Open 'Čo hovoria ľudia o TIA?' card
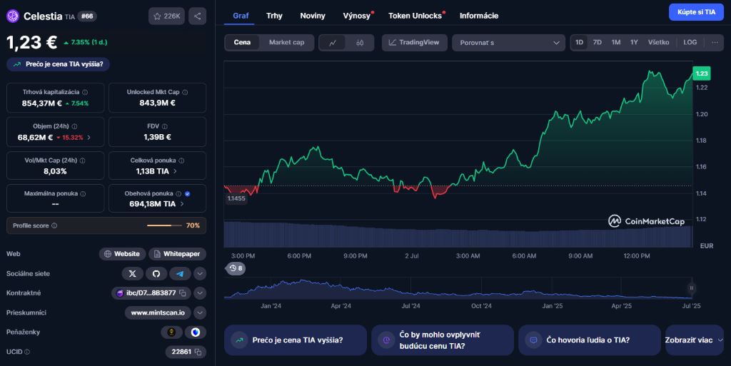The height and width of the screenshot is (366, 731). click(x=589, y=340)
